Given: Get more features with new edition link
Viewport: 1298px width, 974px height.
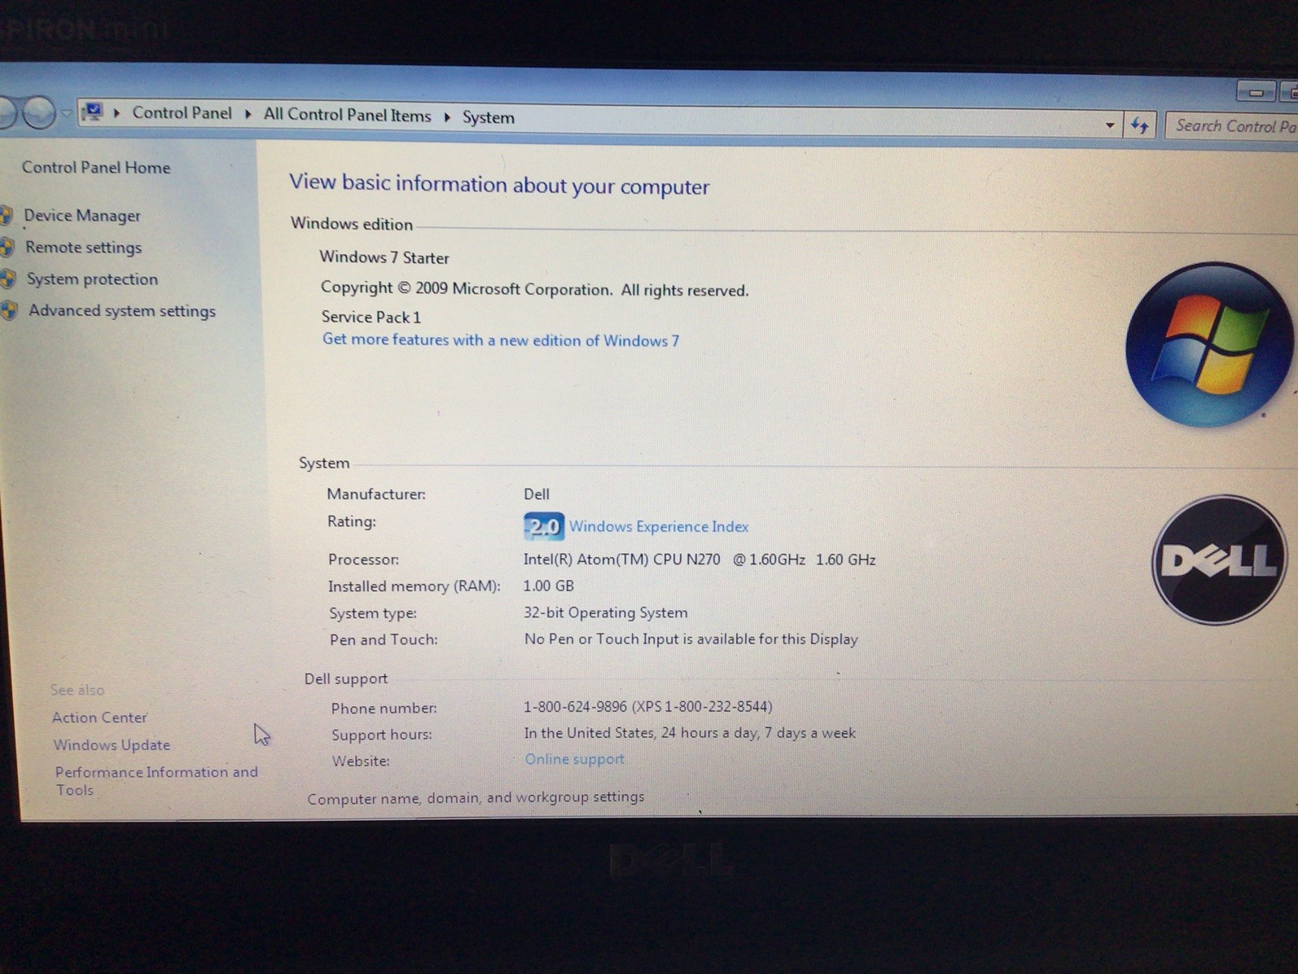Looking at the screenshot, I should (x=501, y=340).
